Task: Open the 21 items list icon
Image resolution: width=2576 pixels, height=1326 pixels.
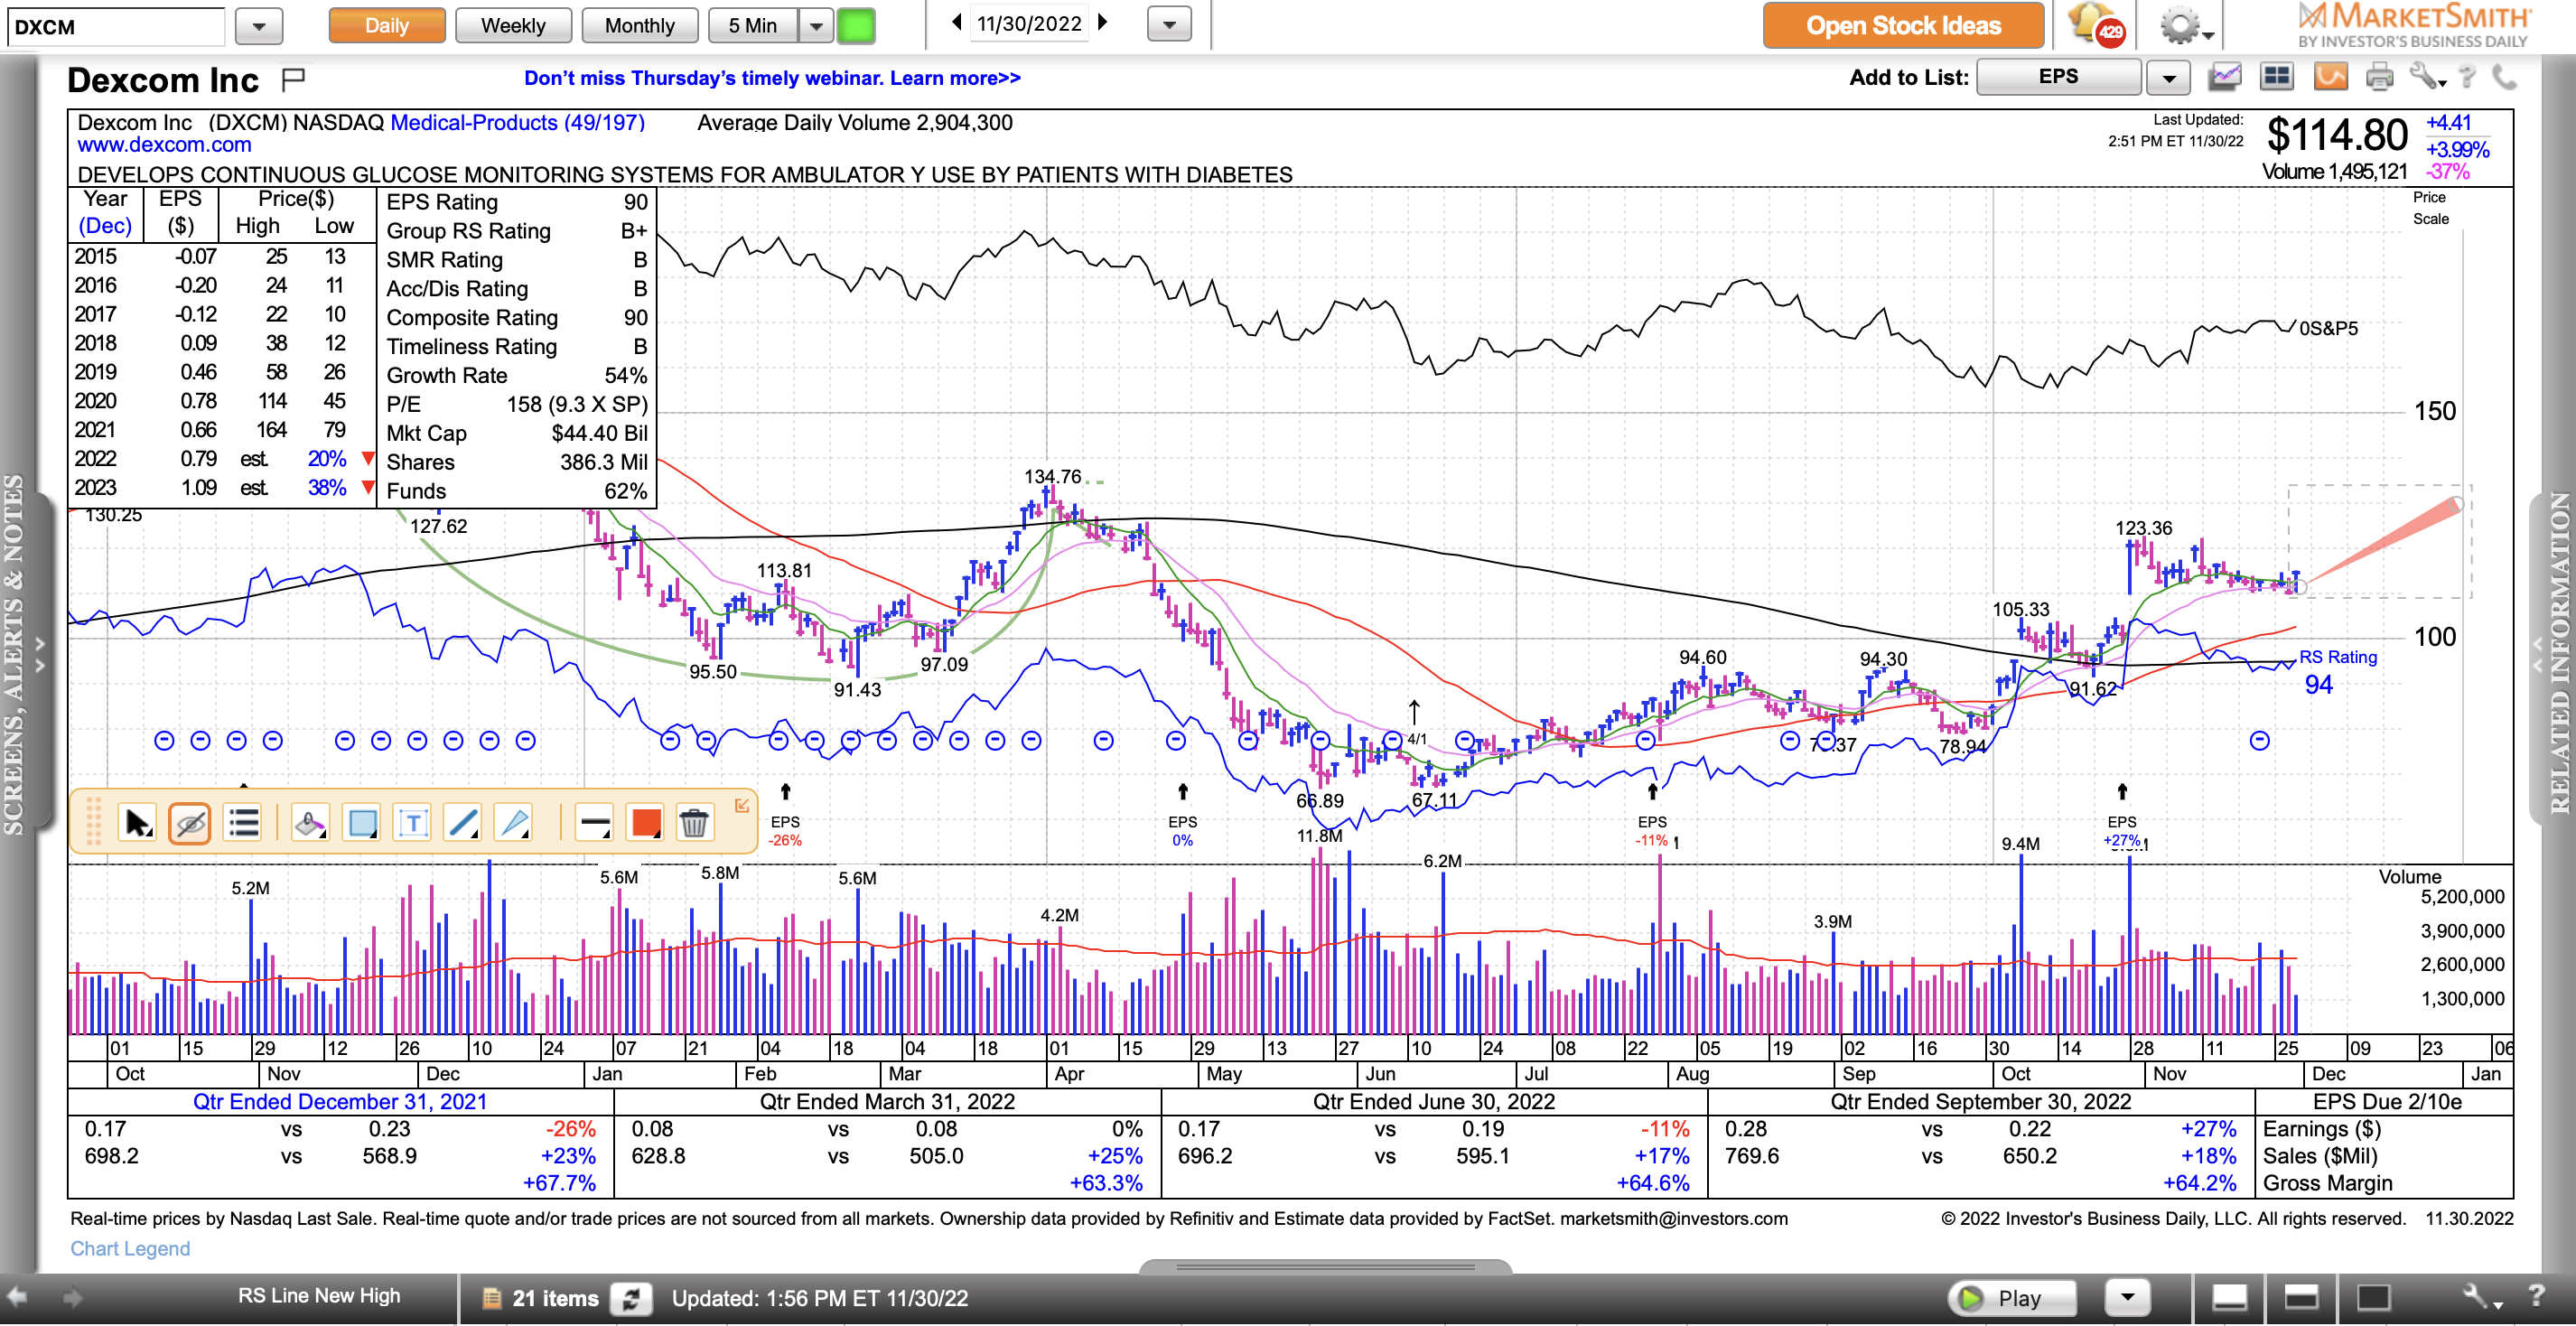Action: tap(491, 1298)
